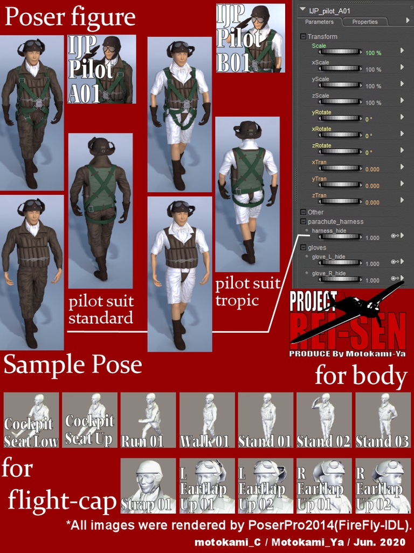Click the yTran parameter dial
The height and width of the screenshot is (553, 414).
pyautogui.click(x=341, y=185)
